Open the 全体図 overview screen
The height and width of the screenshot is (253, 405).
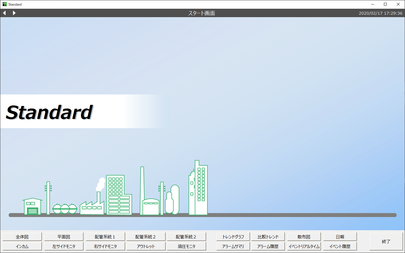pyautogui.click(x=22, y=237)
